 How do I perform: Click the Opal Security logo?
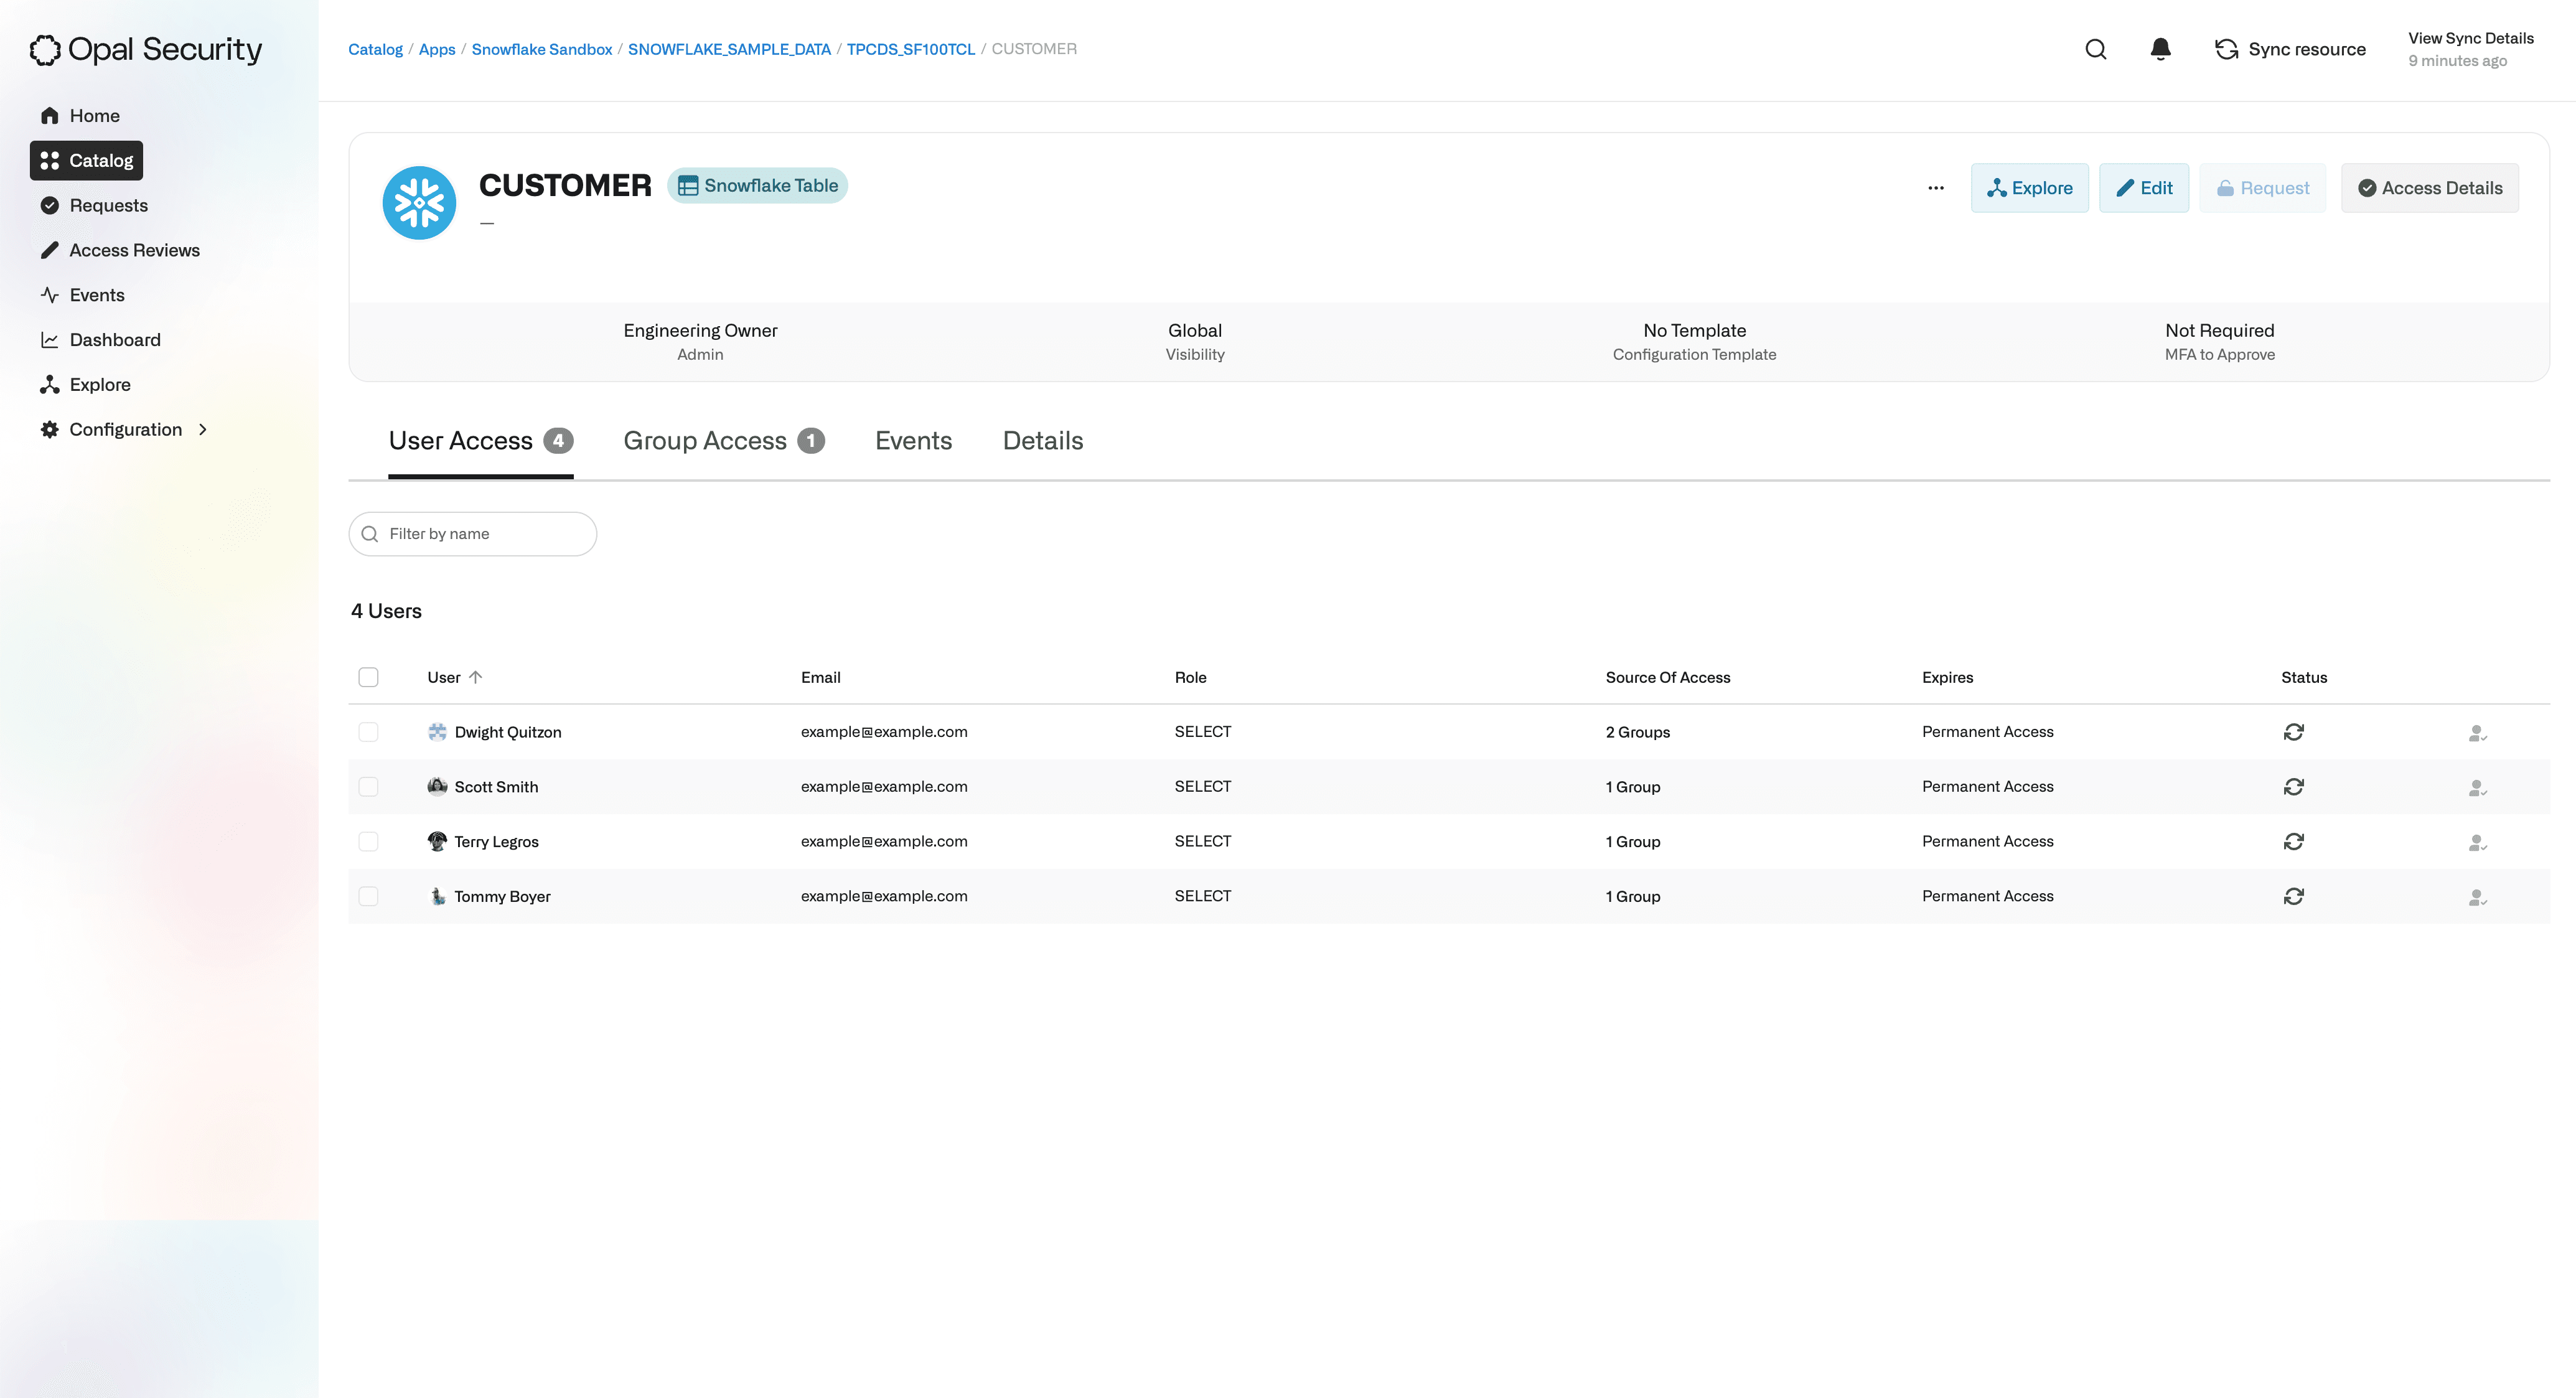[146, 49]
